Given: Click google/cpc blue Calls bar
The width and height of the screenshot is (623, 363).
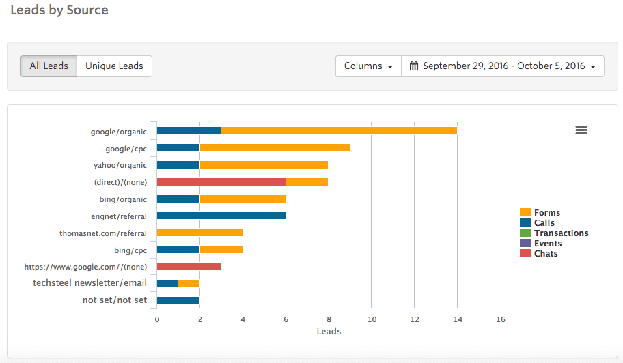Looking at the screenshot, I should [178, 147].
